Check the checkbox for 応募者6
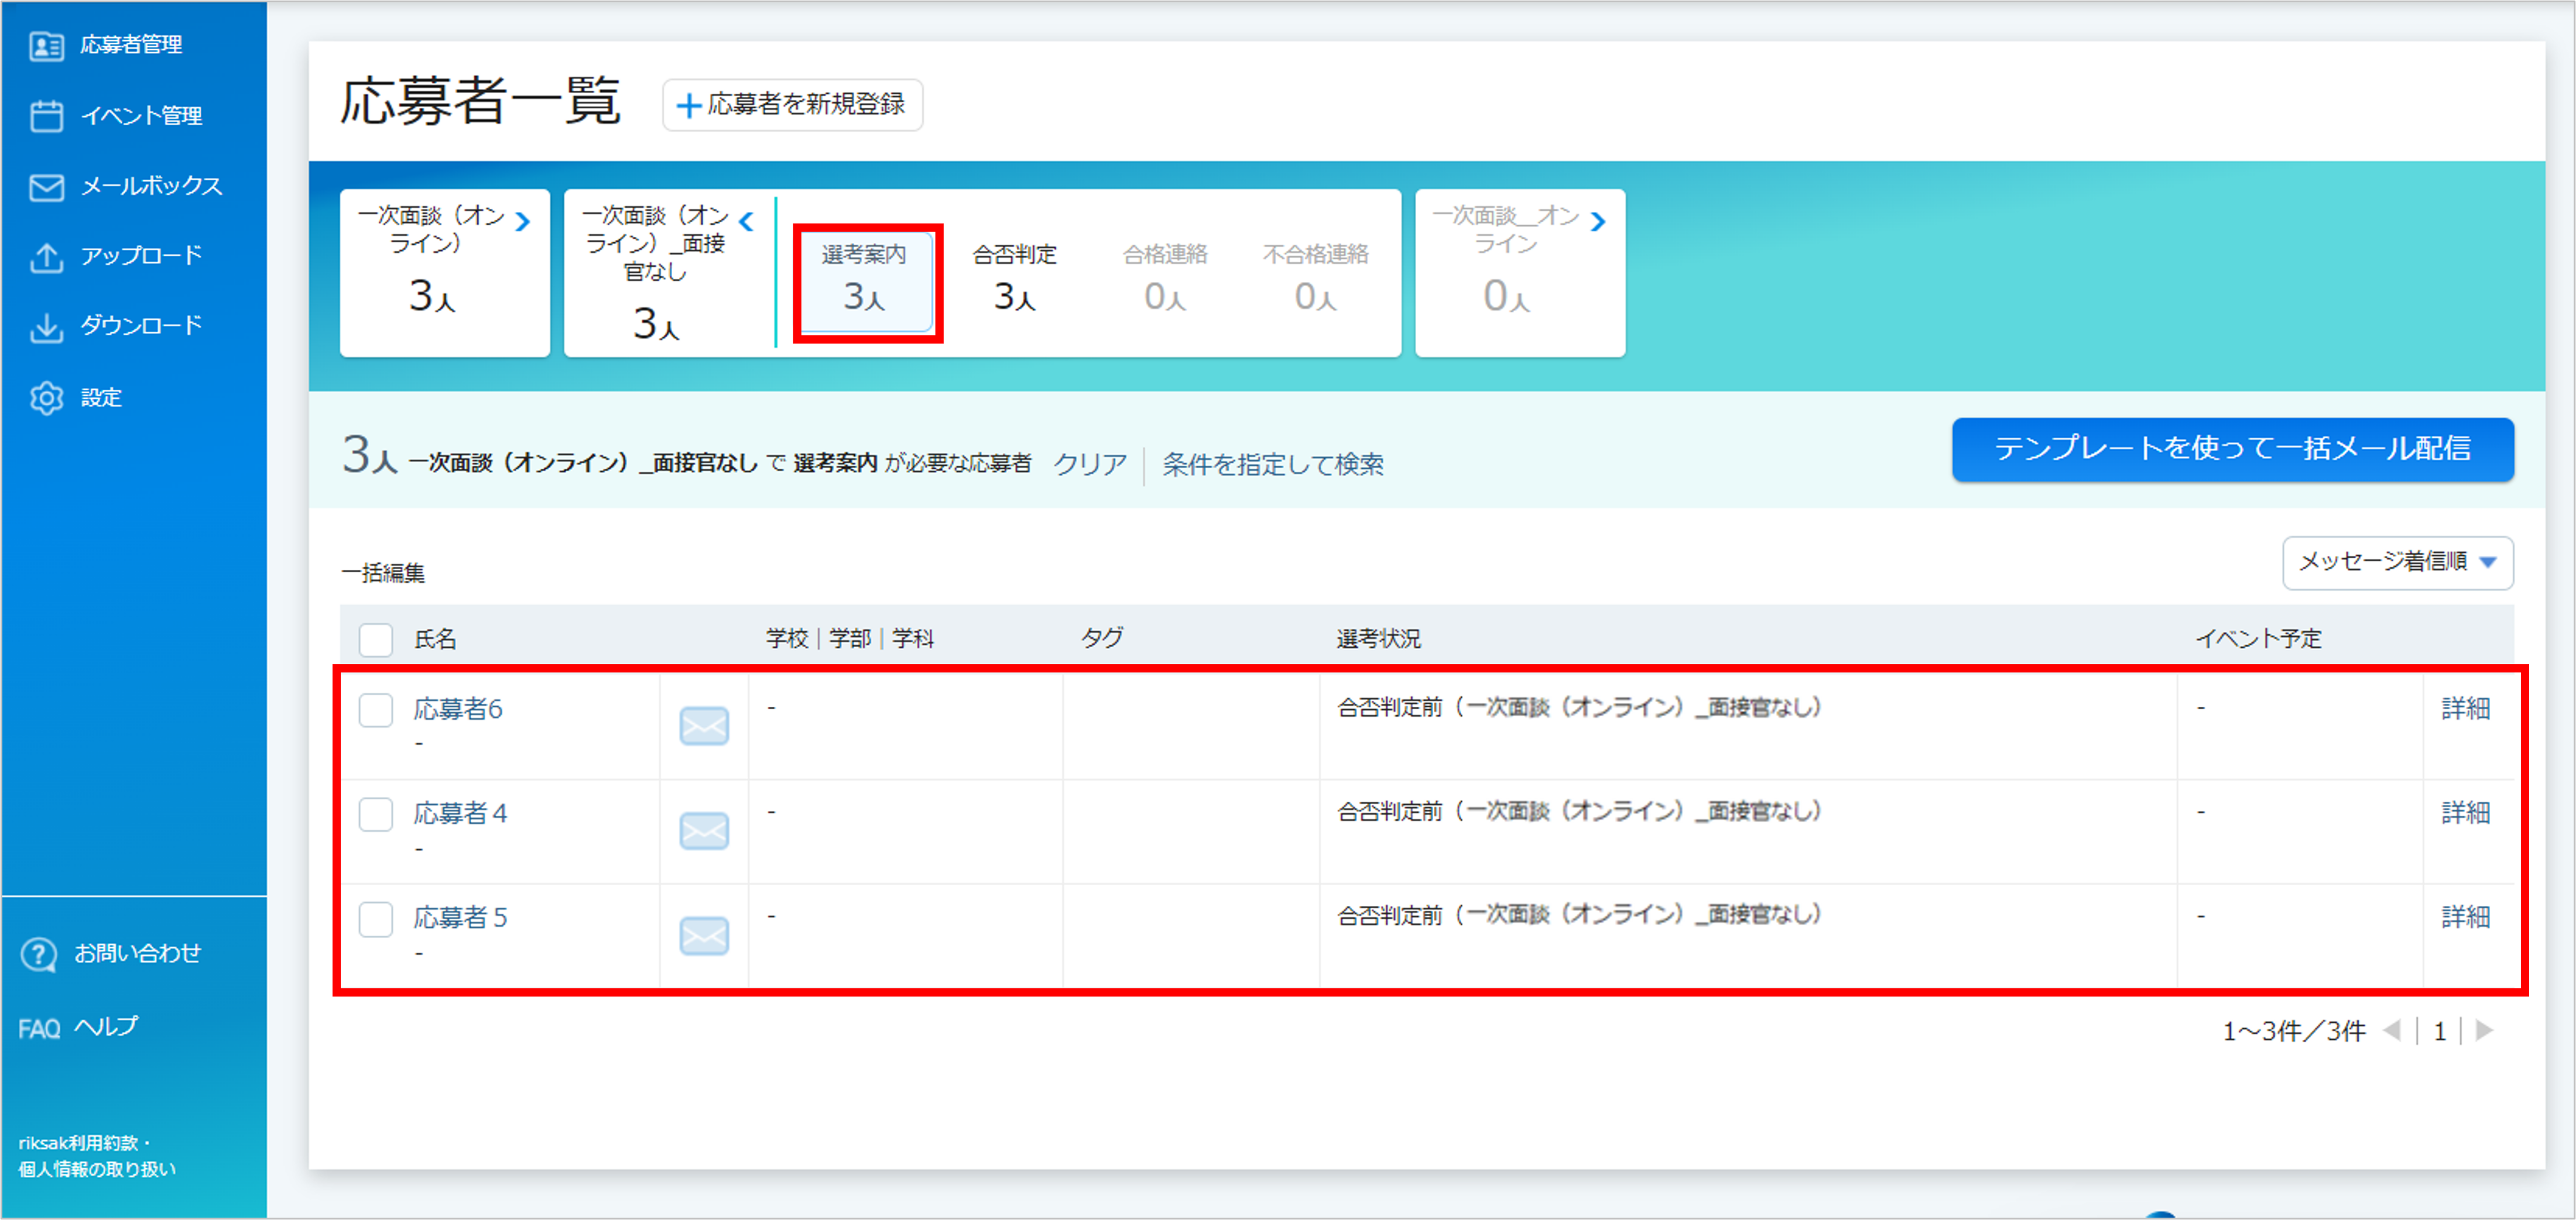Screen dimensions: 2576x1220 coord(376,710)
